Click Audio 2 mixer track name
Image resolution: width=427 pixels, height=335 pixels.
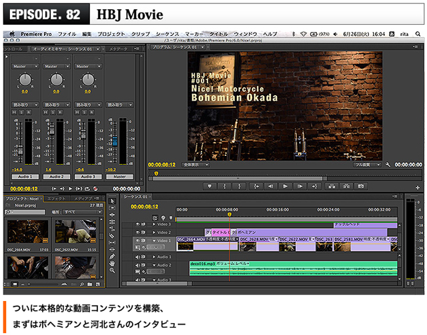pos(56,176)
